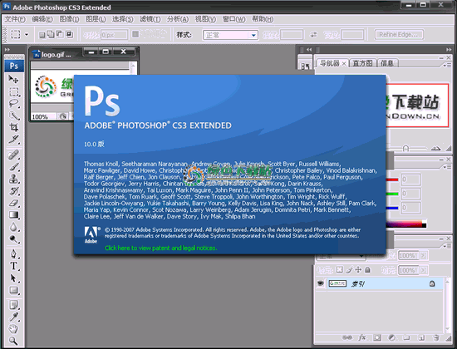Select the Eyedropper tool
The image size is (457, 349).
click(13, 317)
